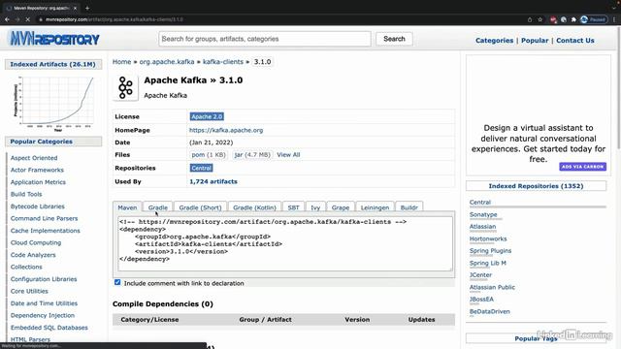Image resolution: width=621 pixels, height=349 pixels.
Task: Click the ADS VIA CARBON badge
Action: click(x=582, y=167)
